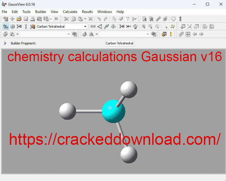Image resolution: width=226 pixels, height=181 pixels.
Task: Open the Display Format window list icon
Action: pos(196,26)
